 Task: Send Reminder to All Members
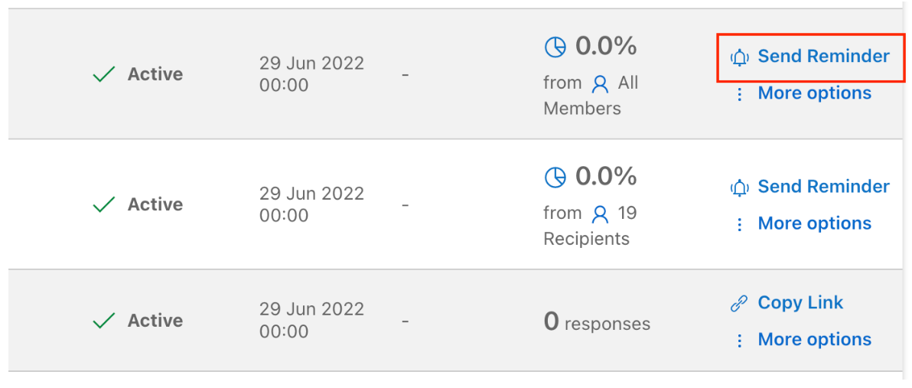click(x=823, y=57)
